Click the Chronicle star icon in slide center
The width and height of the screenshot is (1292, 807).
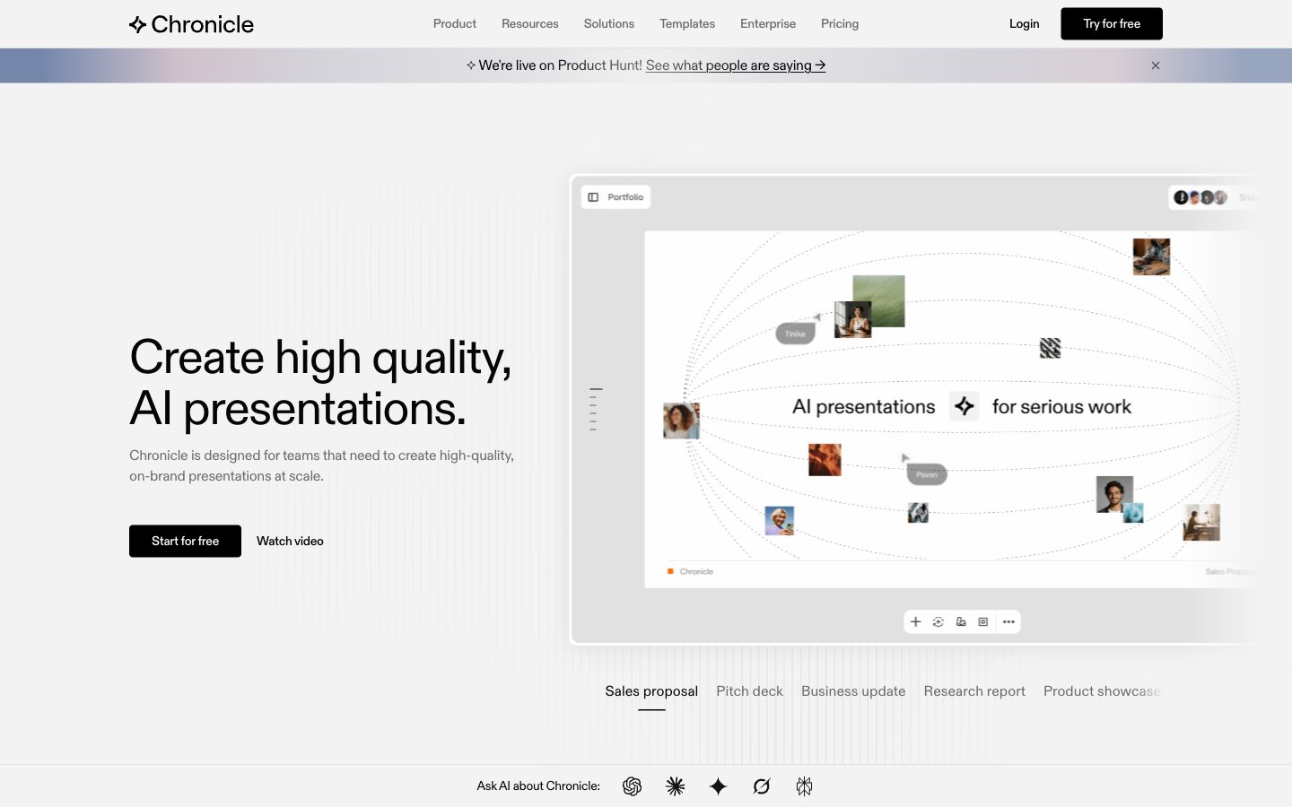965,406
